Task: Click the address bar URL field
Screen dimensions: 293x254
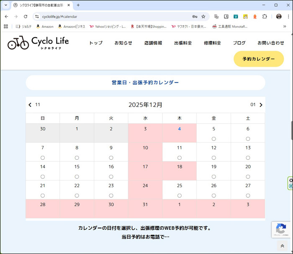Action: [113, 16]
